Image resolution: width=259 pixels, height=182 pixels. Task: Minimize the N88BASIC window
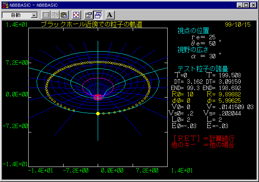pyautogui.click(x=240, y=5)
